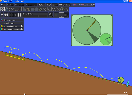Click the Hide windows button

(64, 5)
